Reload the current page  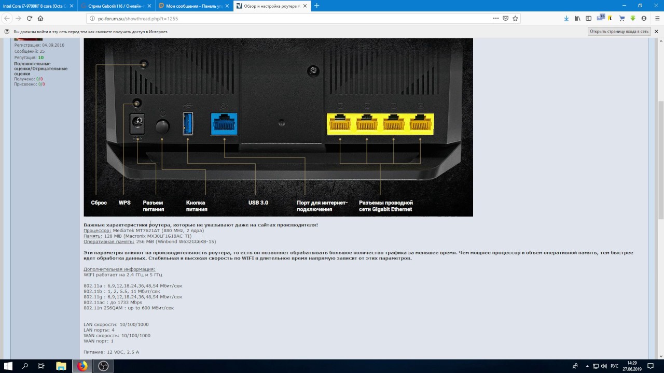point(30,18)
